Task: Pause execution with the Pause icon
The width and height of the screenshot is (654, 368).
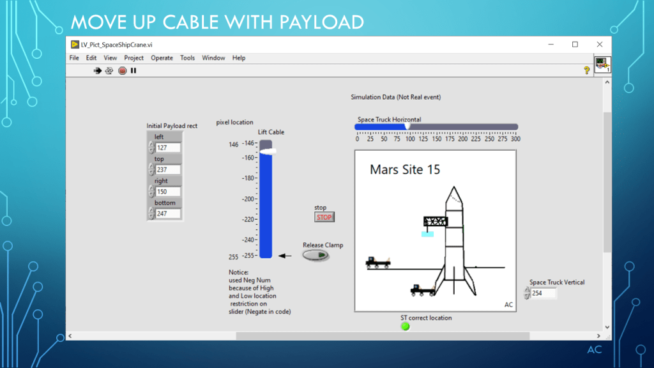Action: pyautogui.click(x=133, y=71)
